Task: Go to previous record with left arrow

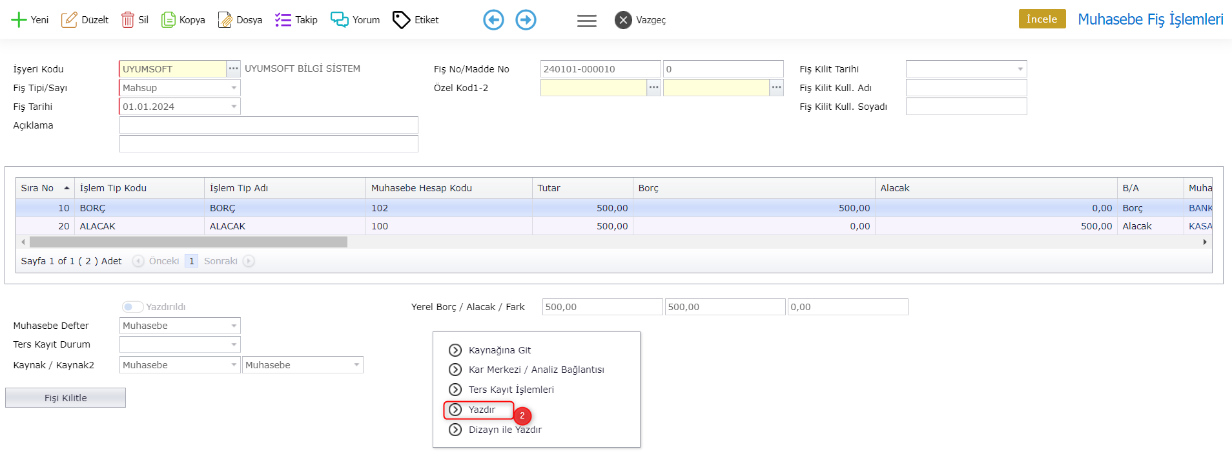Action: point(493,20)
